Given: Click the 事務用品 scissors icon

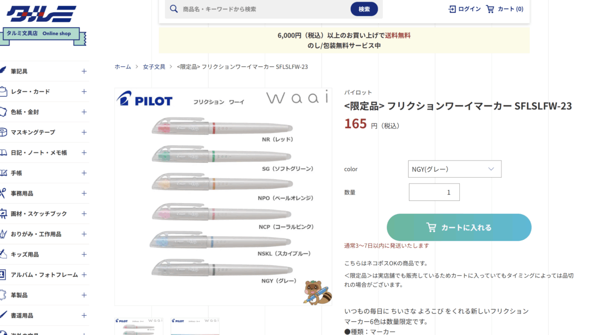Looking at the screenshot, I should [x=3, y=193].
